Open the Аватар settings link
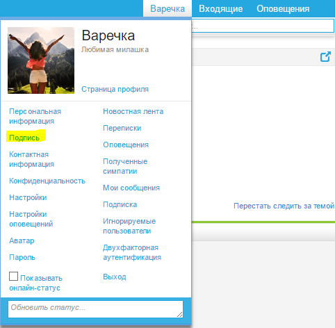335x328 pixels. click(22, 240)
